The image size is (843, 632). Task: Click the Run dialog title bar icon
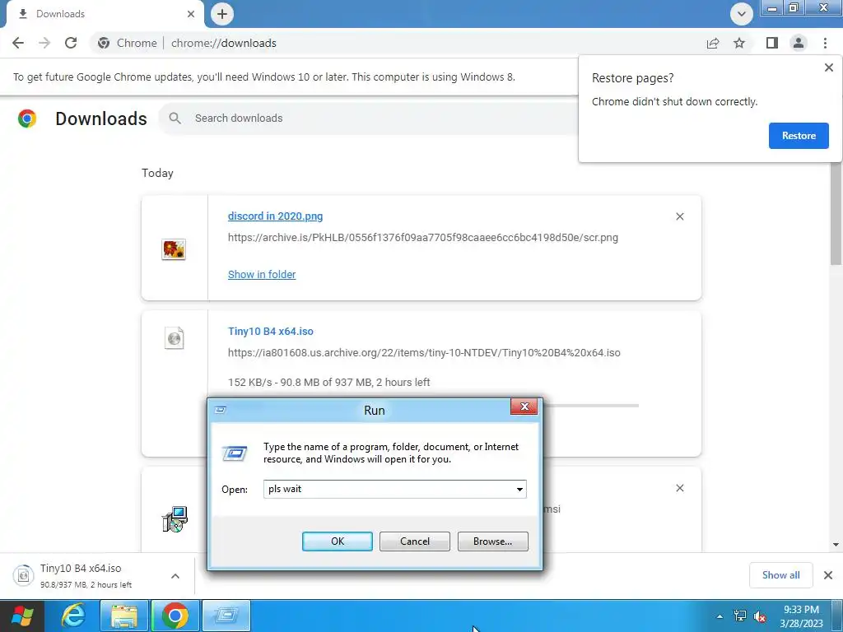pyautogui.click(x=221, y=410)
